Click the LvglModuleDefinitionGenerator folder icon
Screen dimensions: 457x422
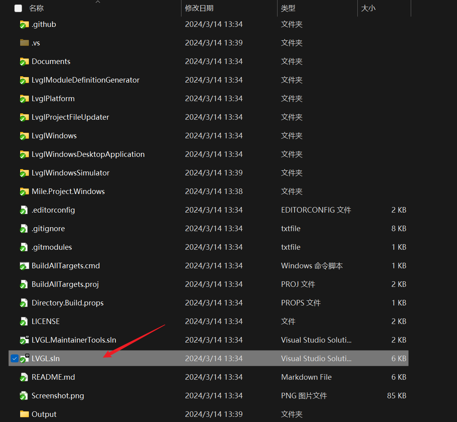[24, 80]
